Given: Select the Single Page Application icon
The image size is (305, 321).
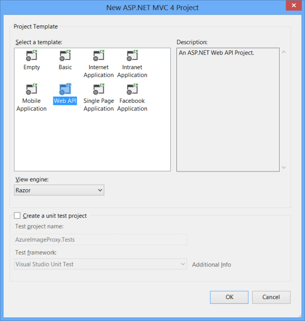Looking at the screenshot, I should click(x=99, y=89).
